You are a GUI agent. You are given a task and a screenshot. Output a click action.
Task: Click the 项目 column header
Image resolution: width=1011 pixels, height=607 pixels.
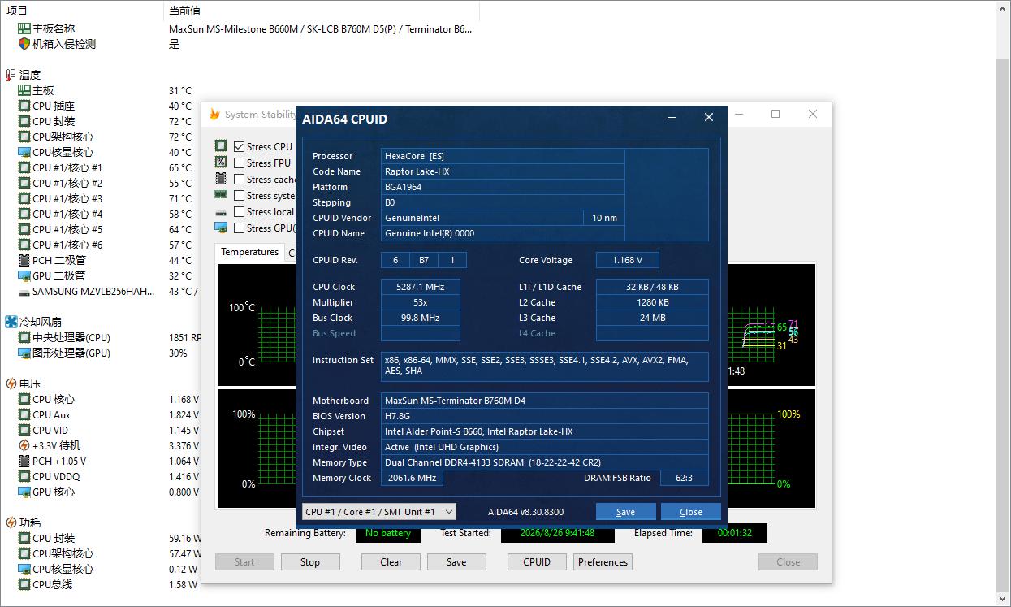coord(81,11)
